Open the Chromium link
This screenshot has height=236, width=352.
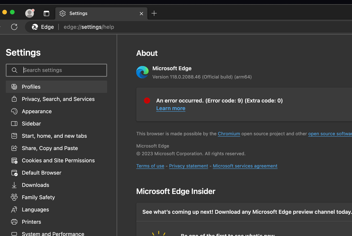point(229,134)
